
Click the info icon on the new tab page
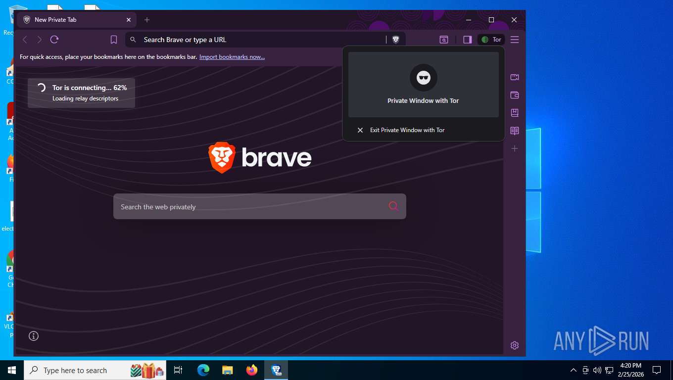pyautogui.click(x=34, y=336)
